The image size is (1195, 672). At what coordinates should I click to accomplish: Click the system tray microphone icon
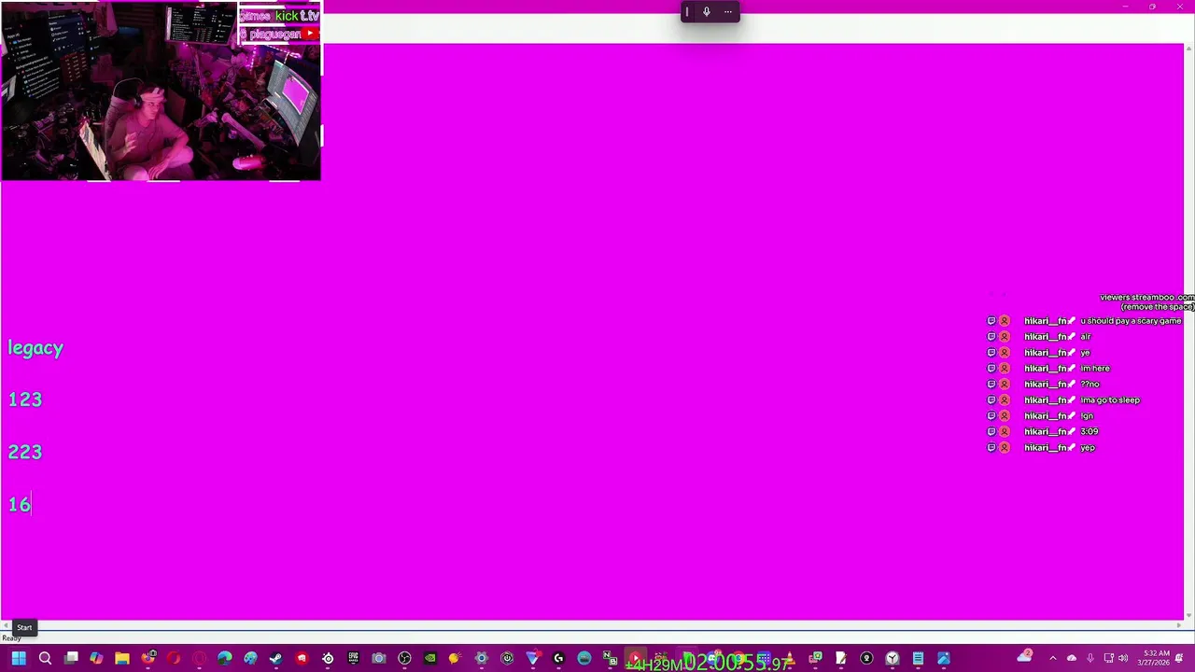(1090, 658)
